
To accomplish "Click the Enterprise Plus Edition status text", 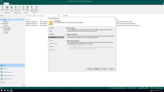I will [x=143, y=88].
